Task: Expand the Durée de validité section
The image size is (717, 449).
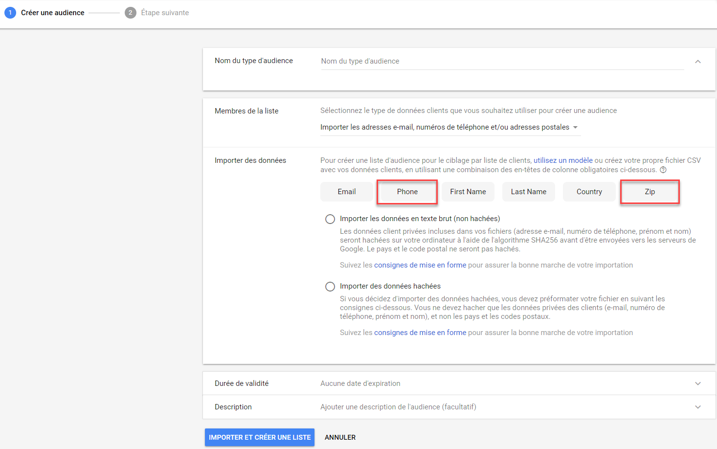Action: [x=698, y=383]
